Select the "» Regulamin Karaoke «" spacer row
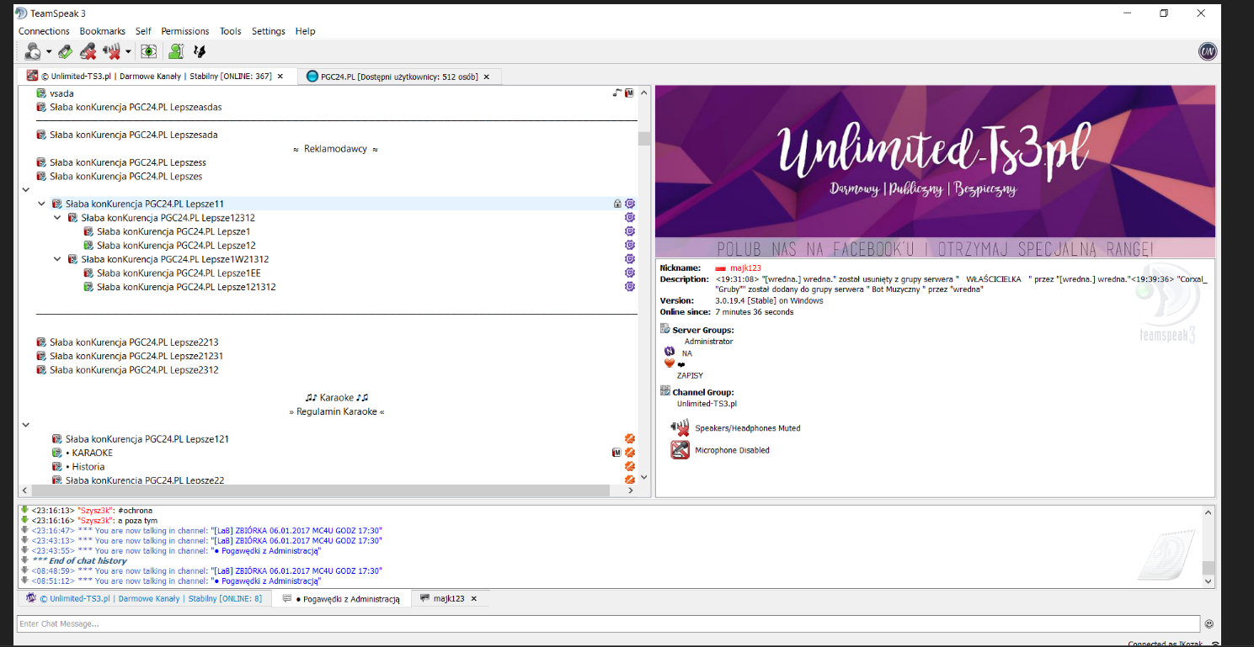The height and width of the screenshot is (647, 1254). [336, 411]
